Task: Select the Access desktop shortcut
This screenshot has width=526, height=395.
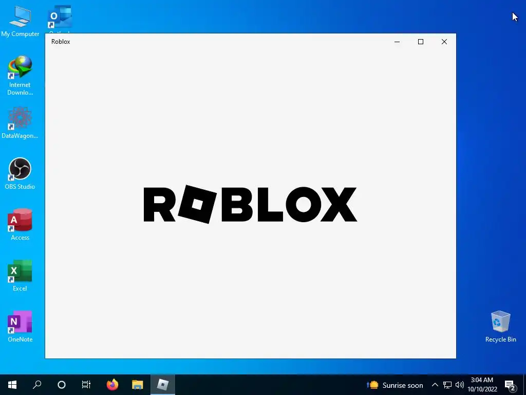Action: pos(20,224)
